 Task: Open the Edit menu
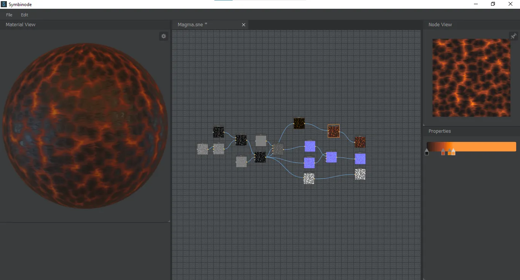point(24,15)
